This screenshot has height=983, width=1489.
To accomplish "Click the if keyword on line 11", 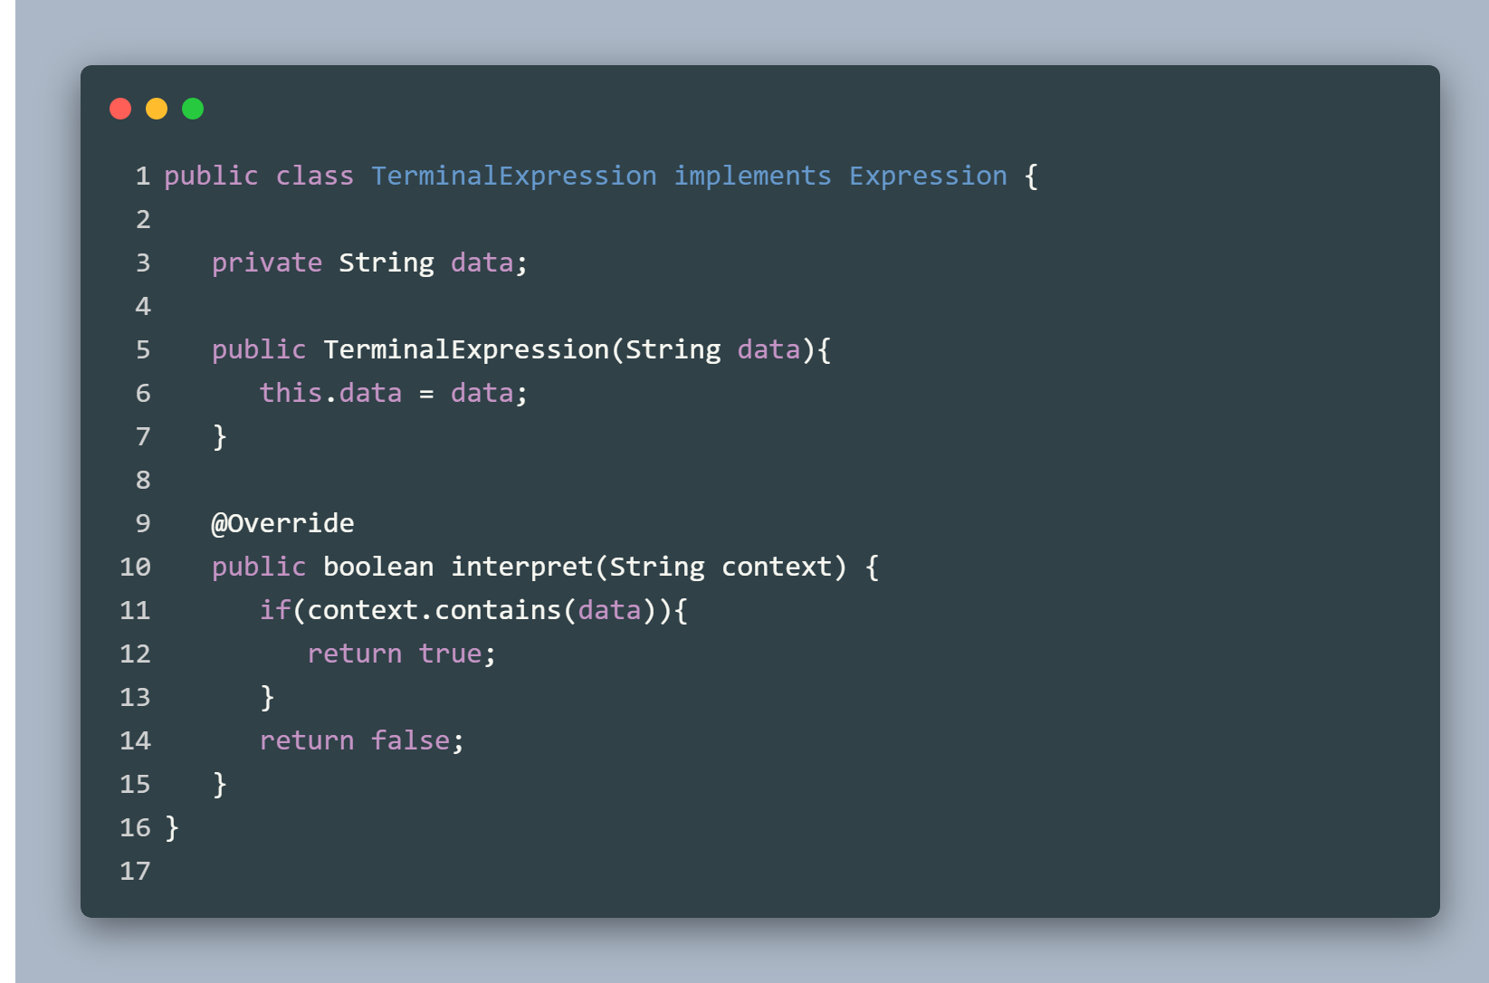I will (275, 610).
